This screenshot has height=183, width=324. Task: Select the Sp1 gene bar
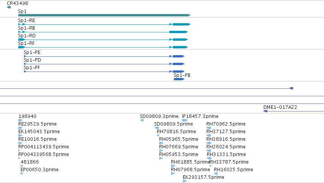(104, 15)
